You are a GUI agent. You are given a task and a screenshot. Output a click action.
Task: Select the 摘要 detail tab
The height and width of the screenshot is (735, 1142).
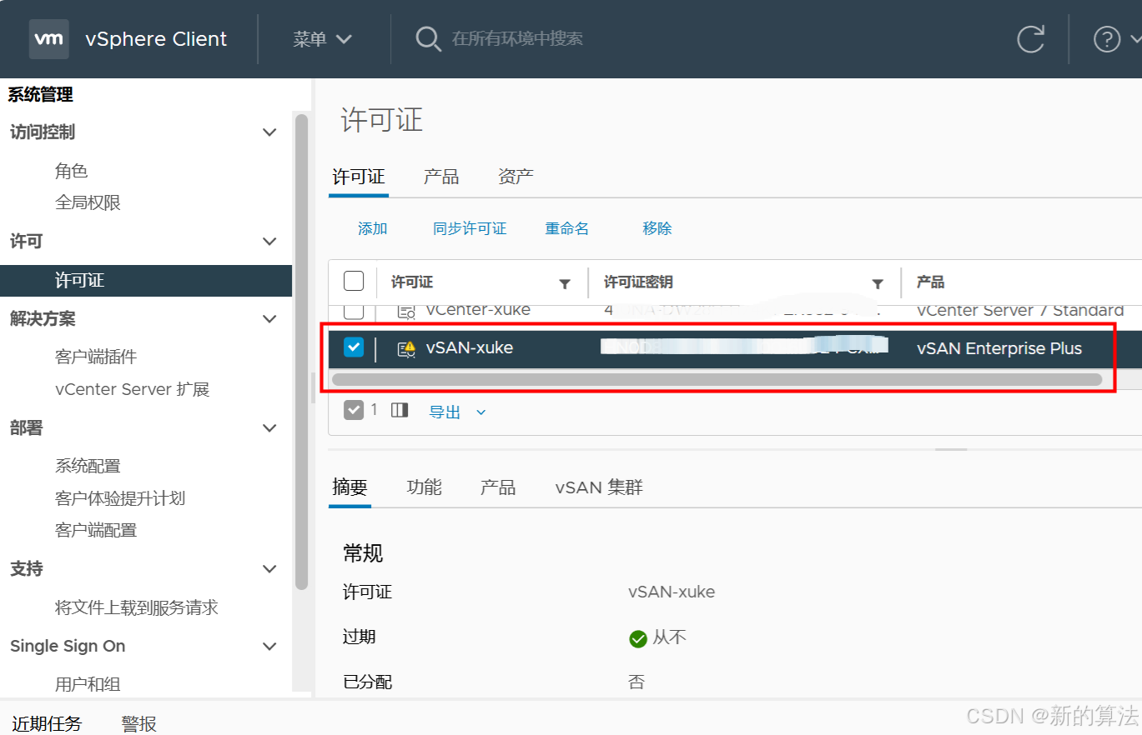point(350,487)
